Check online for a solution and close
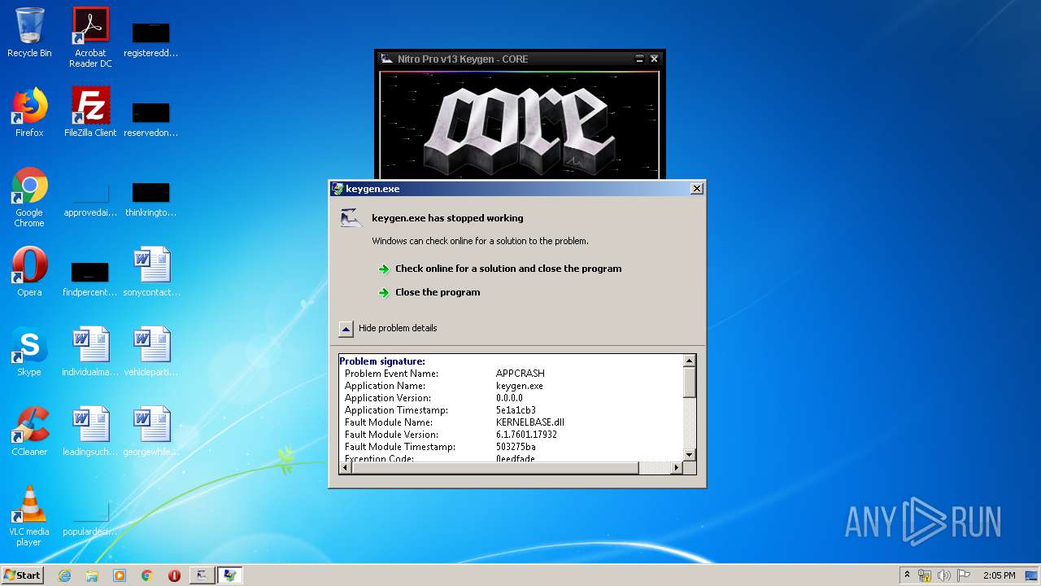 508,269
